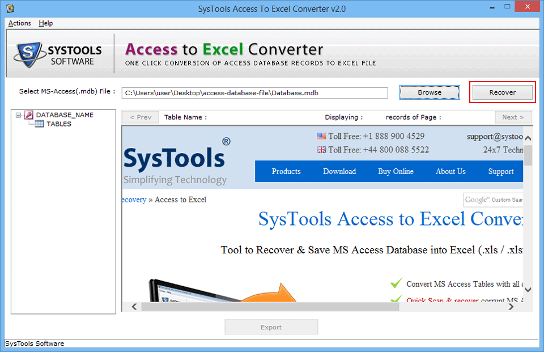Click the horizontal scrollbar right arrow

click(x=511, y=307)
